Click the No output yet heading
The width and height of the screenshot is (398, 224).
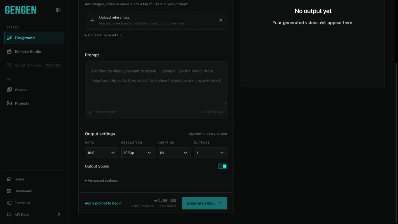313,11
